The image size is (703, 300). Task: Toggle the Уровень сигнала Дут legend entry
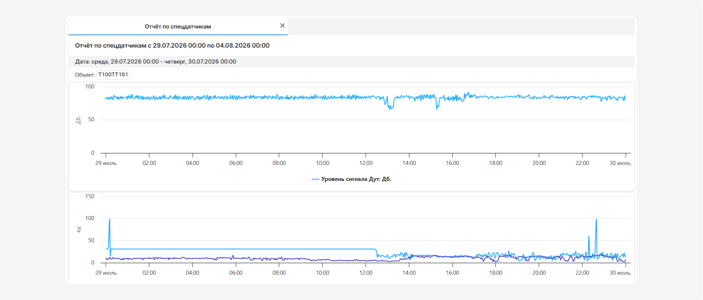tap(351, 179)
